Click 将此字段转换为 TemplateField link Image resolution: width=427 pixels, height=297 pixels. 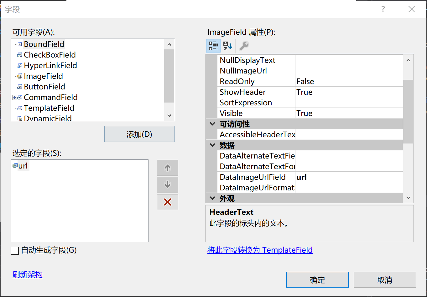[260, 250]
